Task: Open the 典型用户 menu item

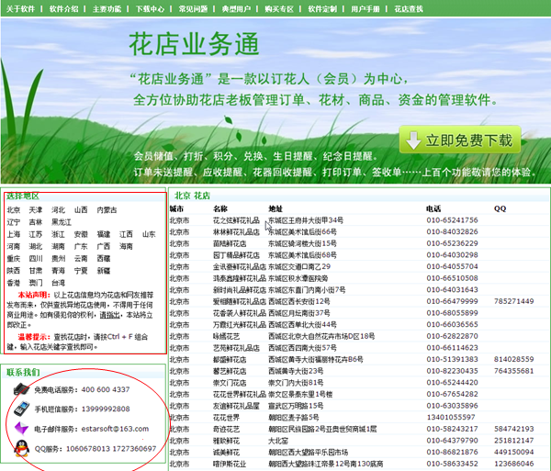Action: 236,9
